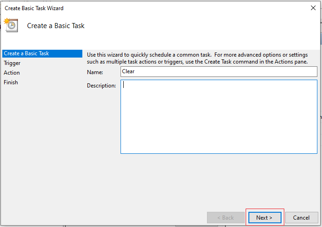Select the Action step in sidebar

pyautogui.click(x=11, y=73)
